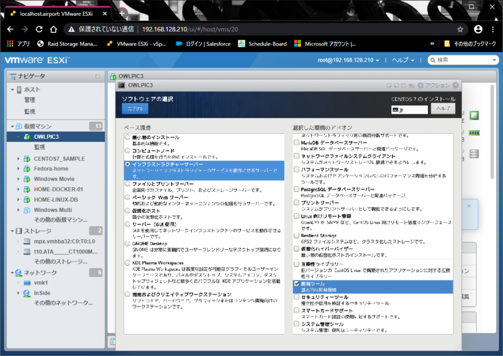Switch to the localhost.airport VMware ESXi tab

(x=56, y=14)
